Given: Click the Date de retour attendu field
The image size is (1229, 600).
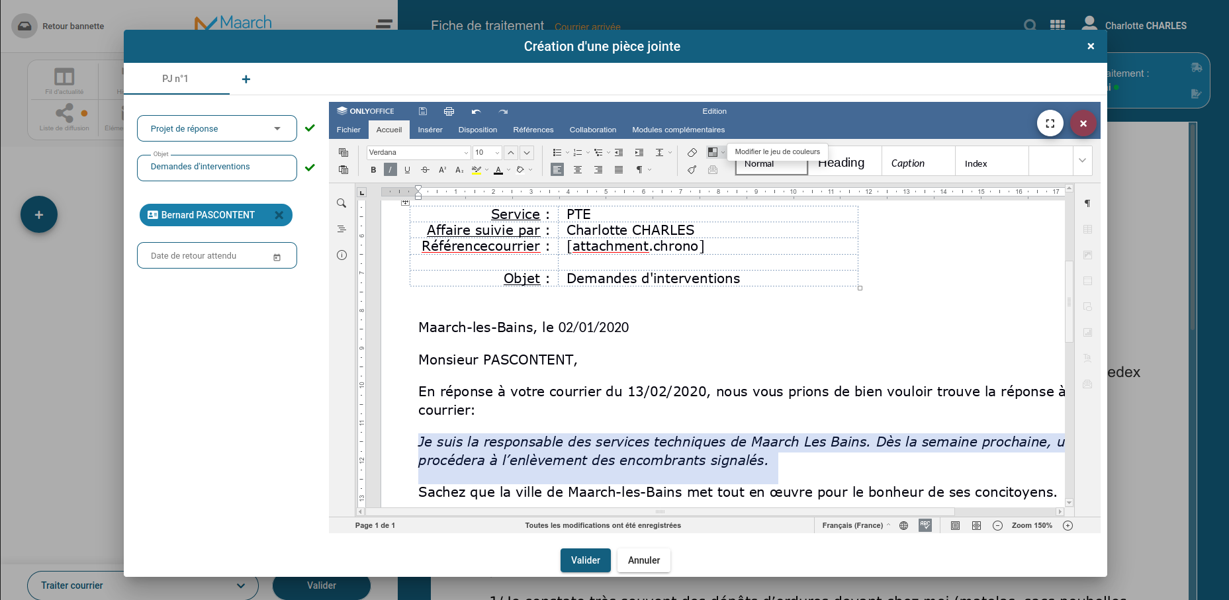Looking at the screenshot, I should pyautogui.click(x=217, y=255).
